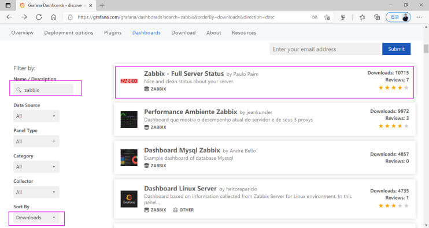Screen dimensions: 429x228
Task: Open Zabbix - Full Server Status dashboard
Action: pos(184,73)
